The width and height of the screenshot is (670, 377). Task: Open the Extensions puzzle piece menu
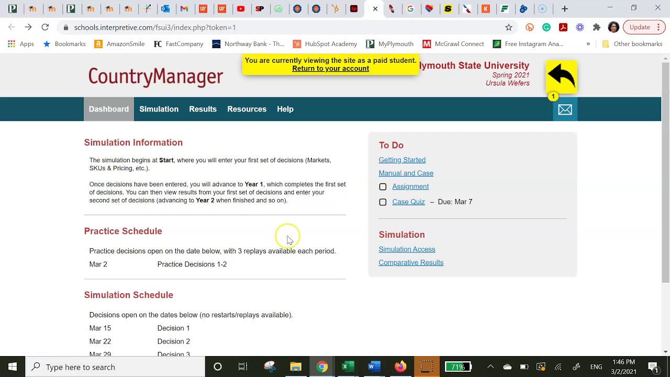(597, 27)
